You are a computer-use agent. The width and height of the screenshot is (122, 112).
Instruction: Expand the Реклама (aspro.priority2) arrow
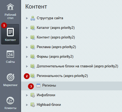point(27,47)
